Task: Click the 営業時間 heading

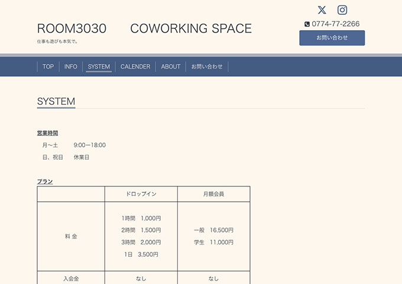Action: pos(47,133)
